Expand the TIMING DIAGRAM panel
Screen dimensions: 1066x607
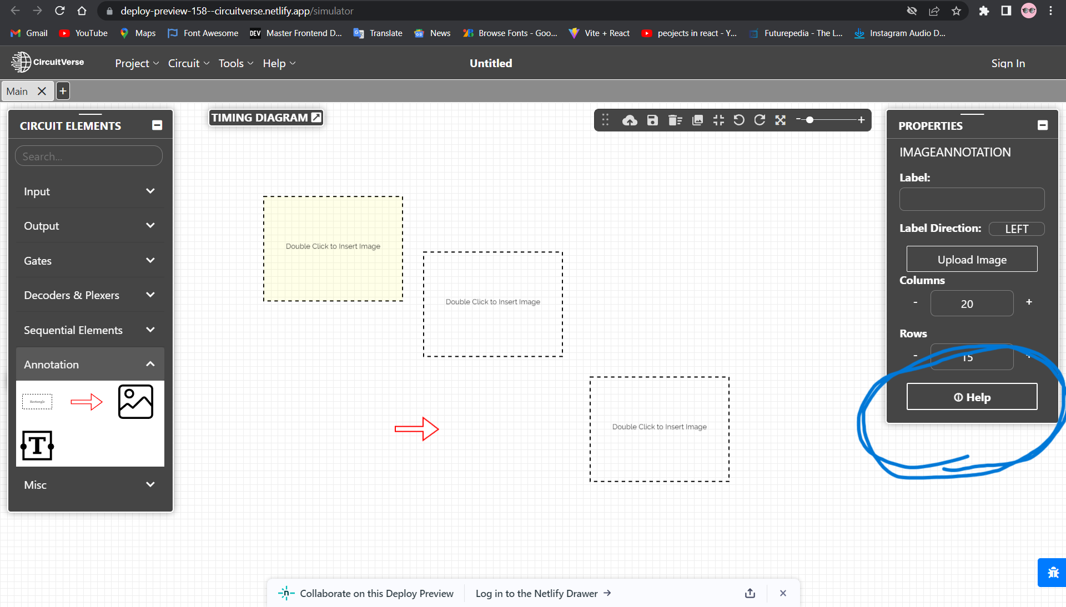(316, 118)
